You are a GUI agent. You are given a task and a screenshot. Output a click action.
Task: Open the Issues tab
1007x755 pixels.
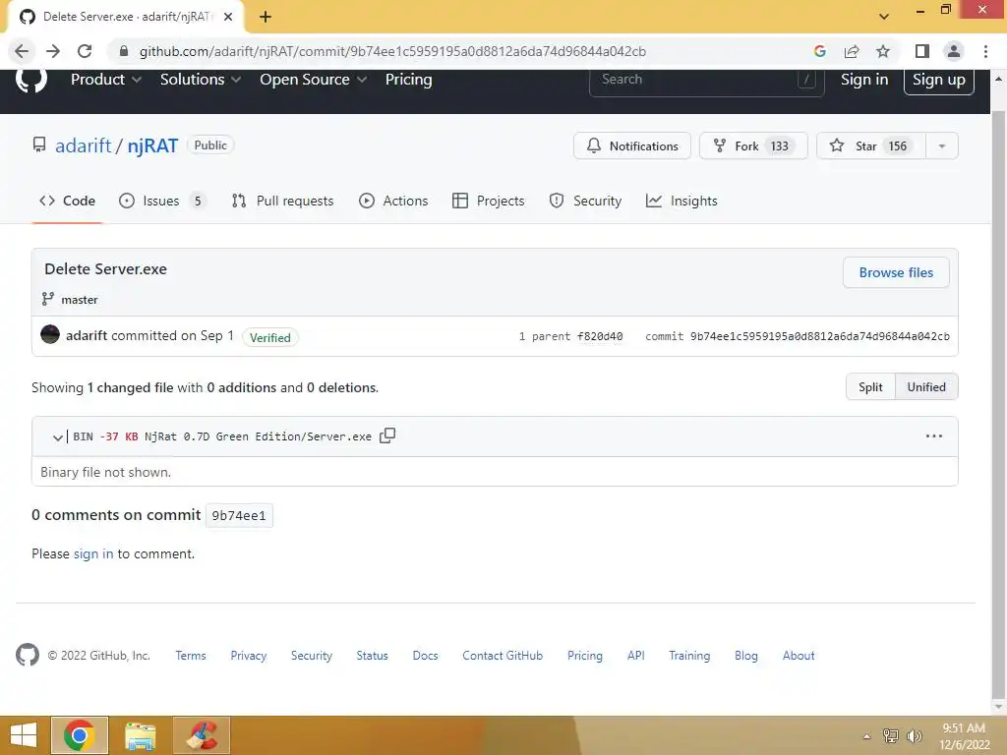(x=162, y=201)
